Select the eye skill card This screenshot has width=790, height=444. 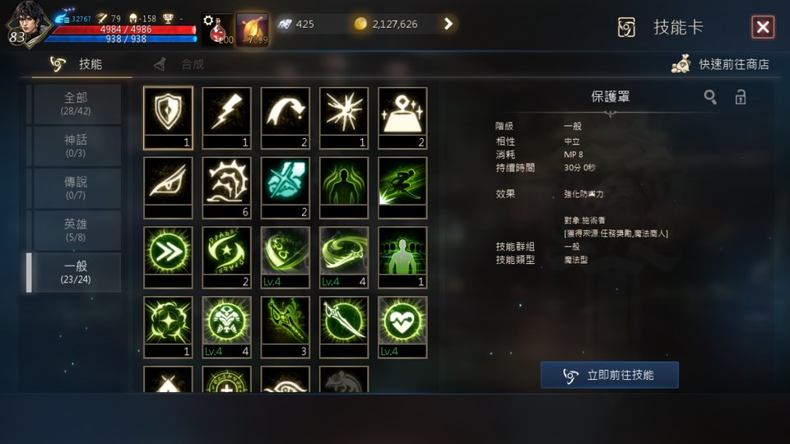(x=168, y=187)
